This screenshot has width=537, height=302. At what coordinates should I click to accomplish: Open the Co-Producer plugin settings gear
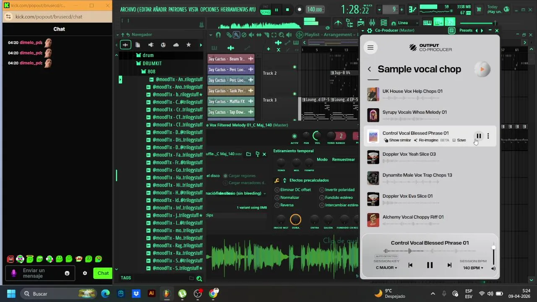[x=369, y=31]
